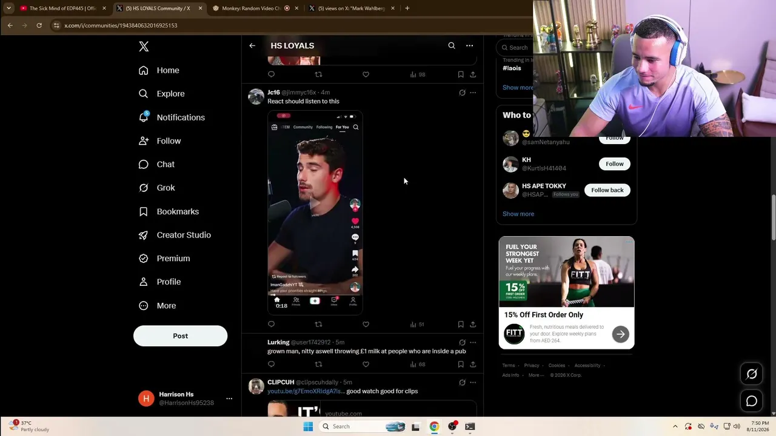Search within the HS LOYALS community

452,45
